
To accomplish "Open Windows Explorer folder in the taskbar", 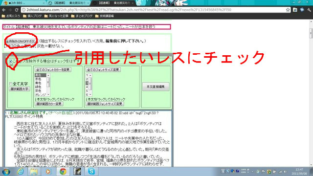I will coord(34,172).
